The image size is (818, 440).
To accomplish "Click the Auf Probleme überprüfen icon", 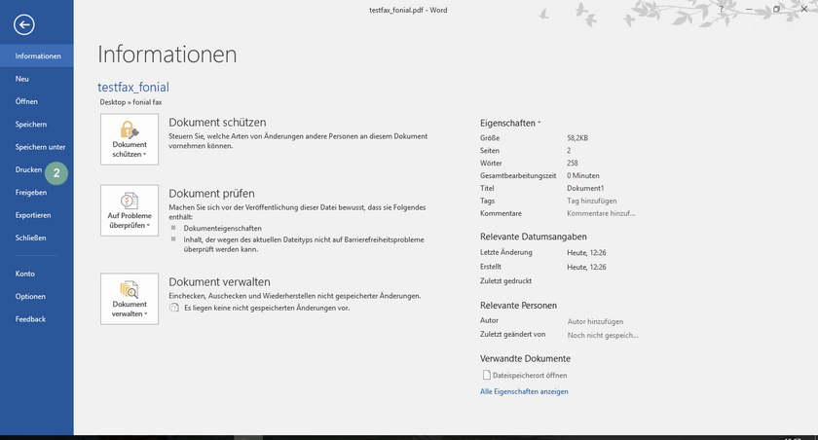I will tap(129, 201).
